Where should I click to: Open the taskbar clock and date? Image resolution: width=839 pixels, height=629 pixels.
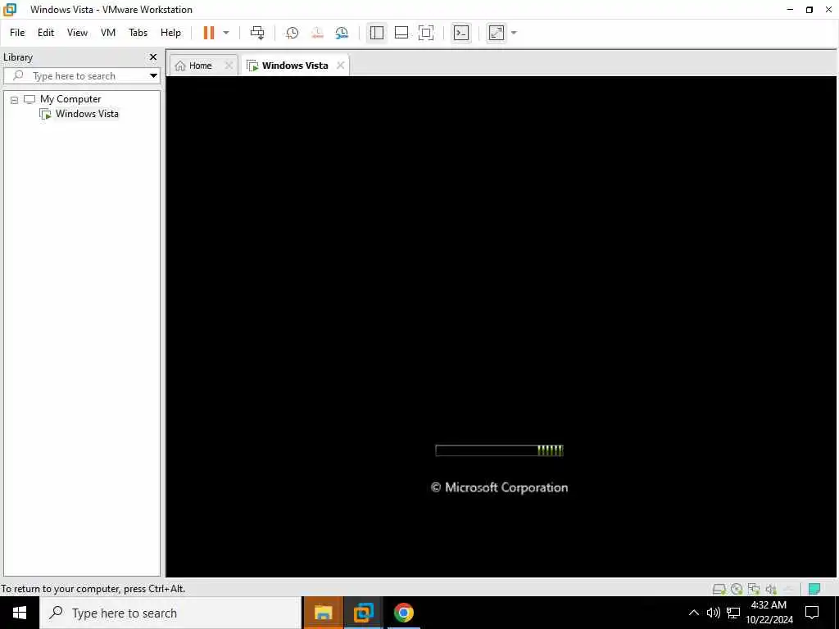769,613
